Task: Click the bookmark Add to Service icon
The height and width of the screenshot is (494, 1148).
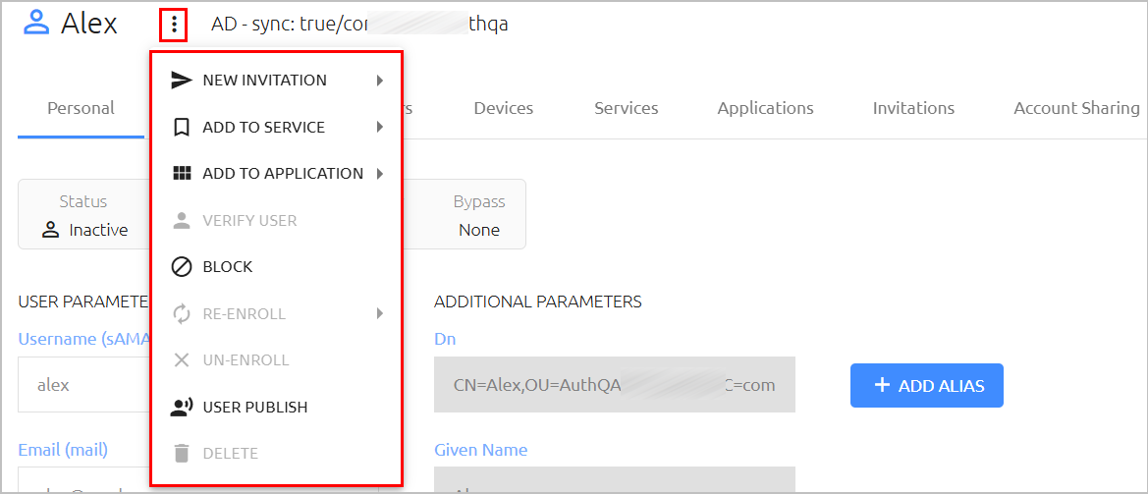Action: [x=181, y=128]
